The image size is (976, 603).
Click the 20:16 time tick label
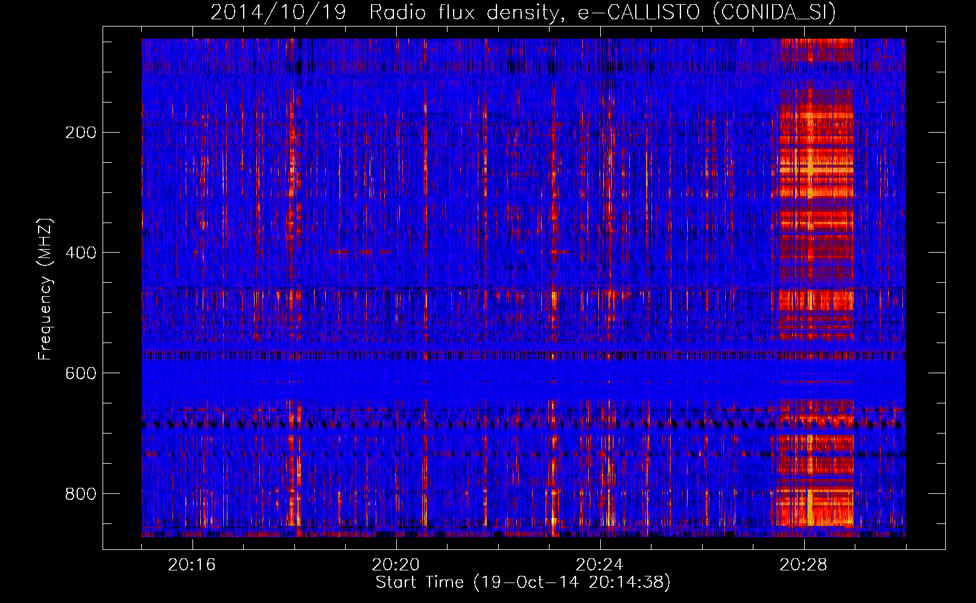192,565
